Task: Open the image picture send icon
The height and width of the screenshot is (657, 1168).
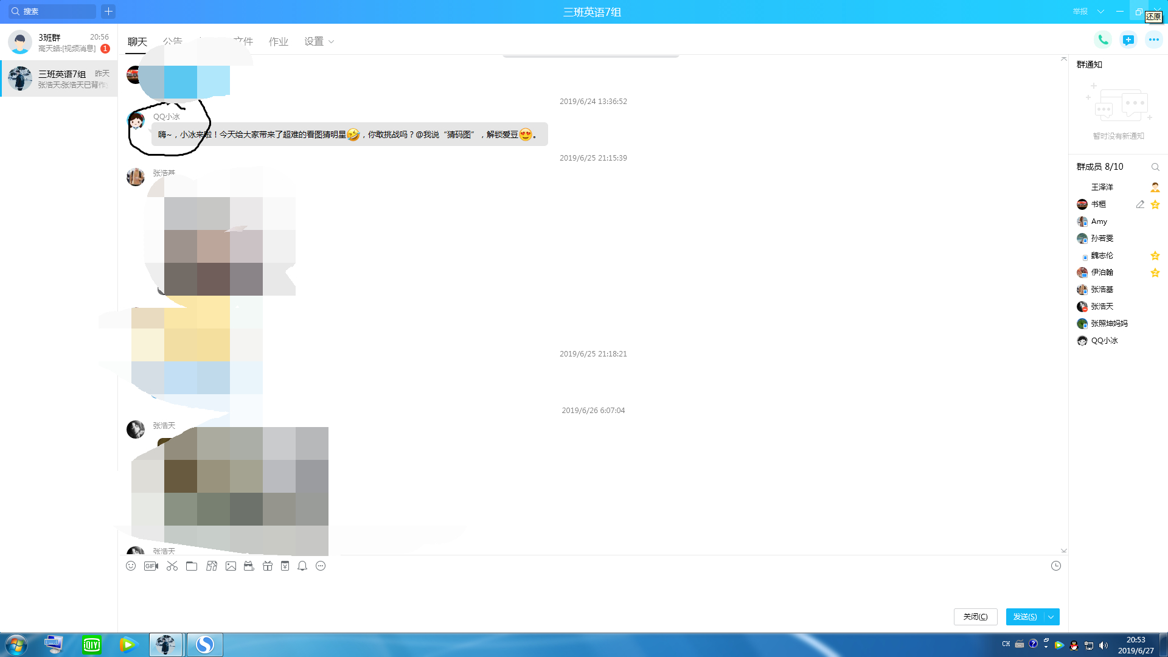Action: coord(231,566)
